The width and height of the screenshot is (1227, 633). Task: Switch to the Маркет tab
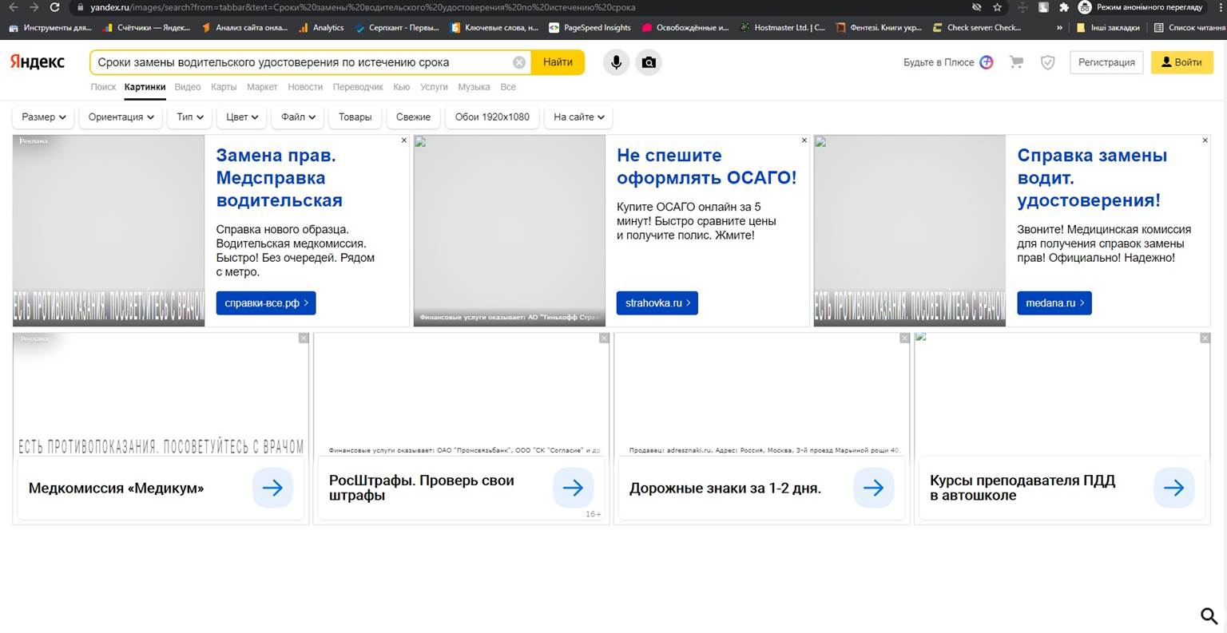262,87
